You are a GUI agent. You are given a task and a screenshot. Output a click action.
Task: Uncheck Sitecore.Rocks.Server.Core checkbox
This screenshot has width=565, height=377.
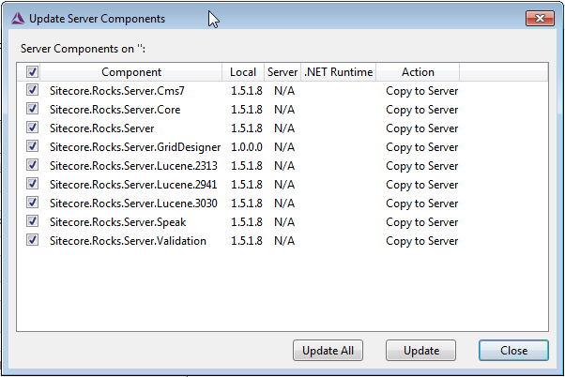tap(32, 109)
